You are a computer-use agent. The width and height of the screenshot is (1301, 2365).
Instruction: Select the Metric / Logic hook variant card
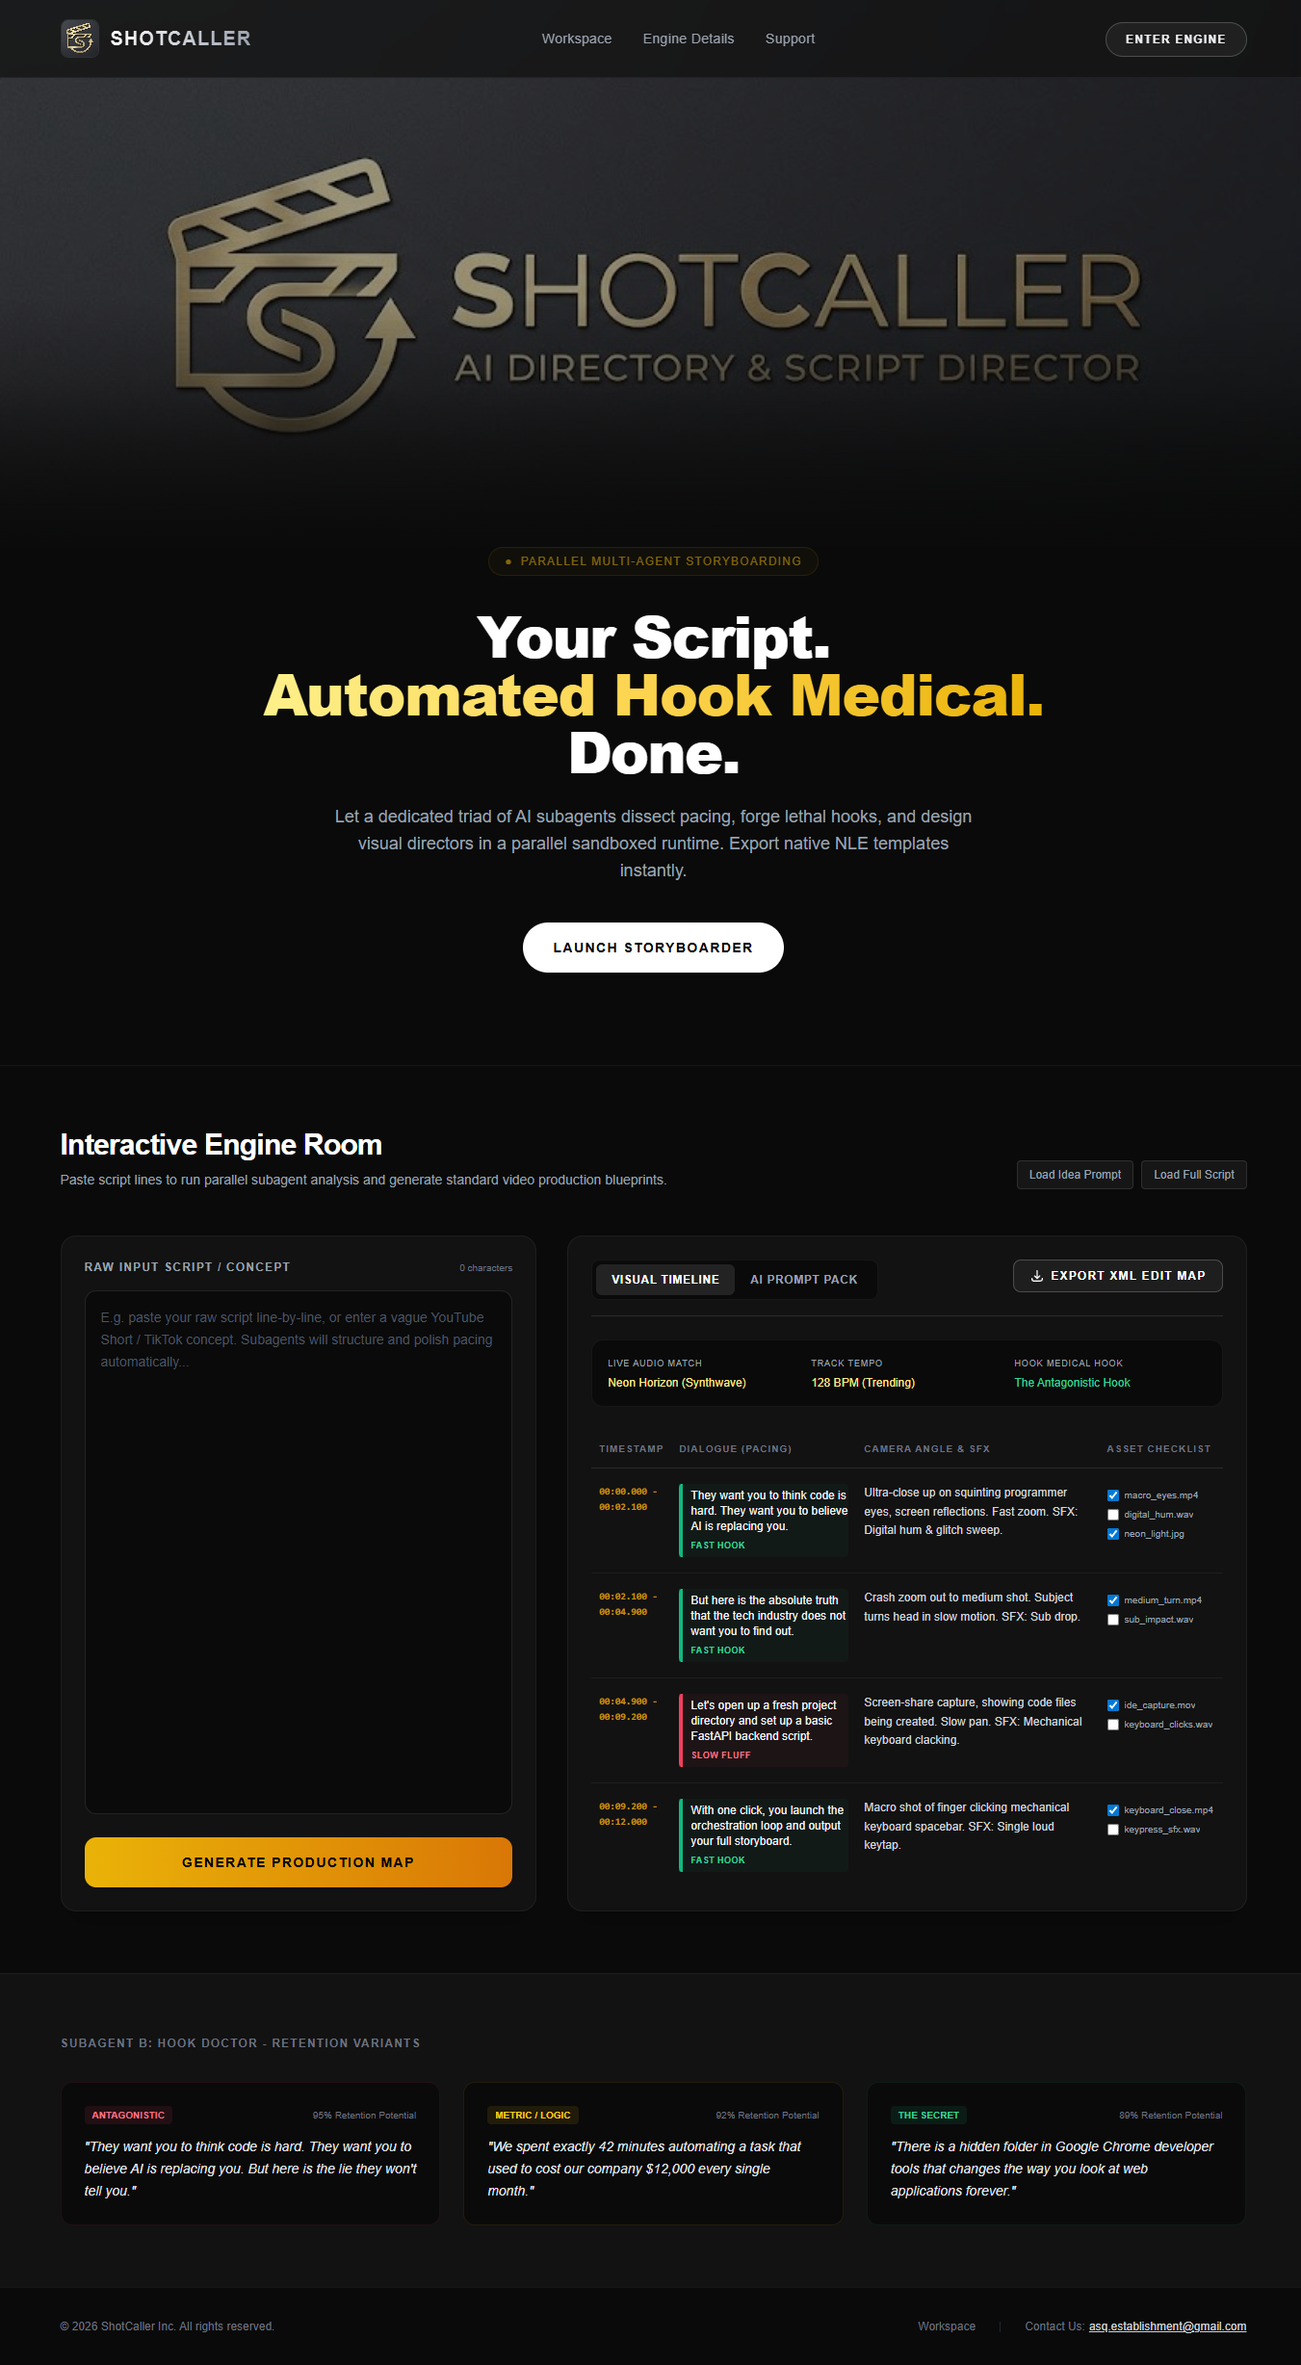click(653, 2154)
